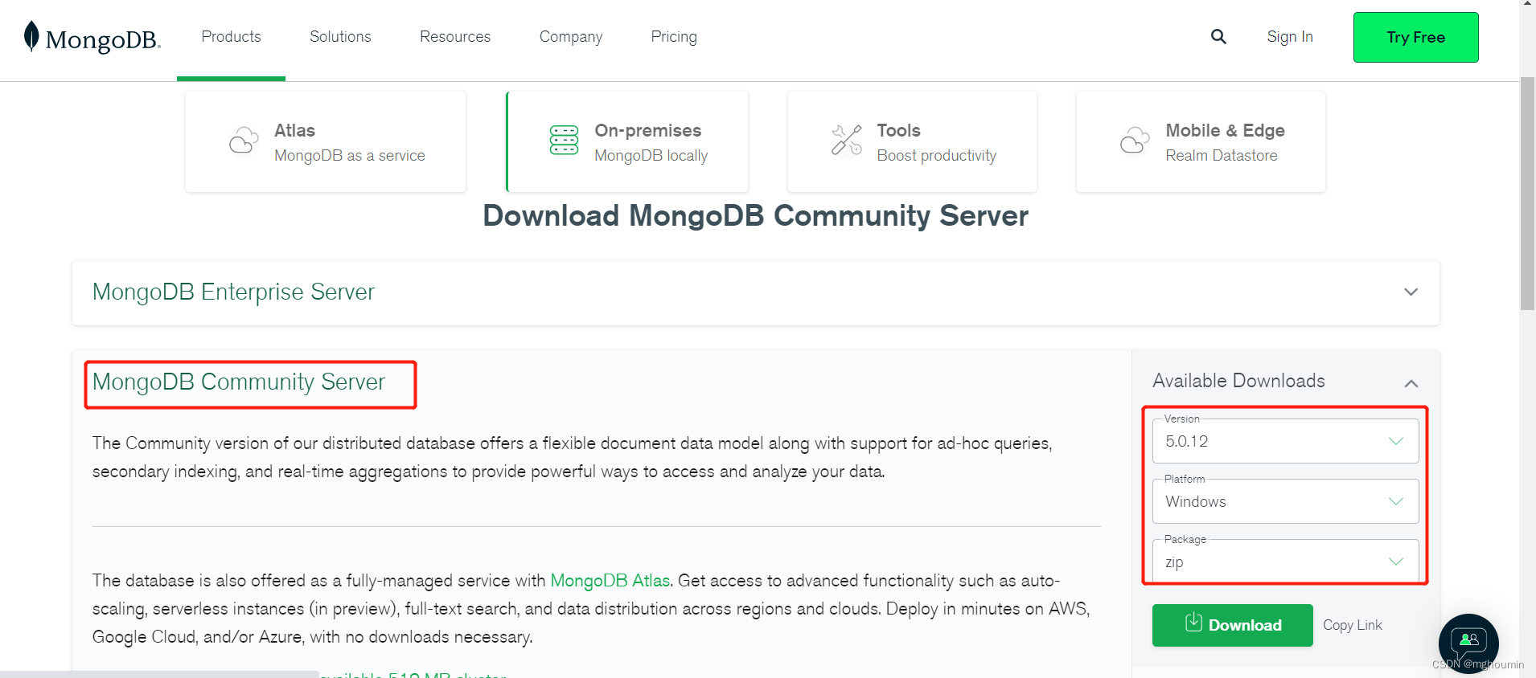Open the Platform dropdown showing Windows
The image size is (1536, 678).
click(1285, 501)
